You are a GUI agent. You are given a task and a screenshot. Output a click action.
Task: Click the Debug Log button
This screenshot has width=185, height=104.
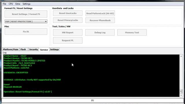(x=100, y=32)
